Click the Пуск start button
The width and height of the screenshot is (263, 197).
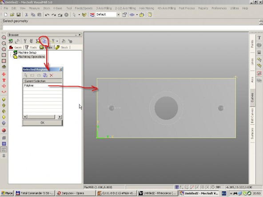(7, 193)
